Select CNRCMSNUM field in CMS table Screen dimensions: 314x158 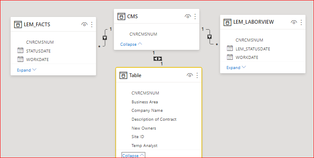(143, 34)
